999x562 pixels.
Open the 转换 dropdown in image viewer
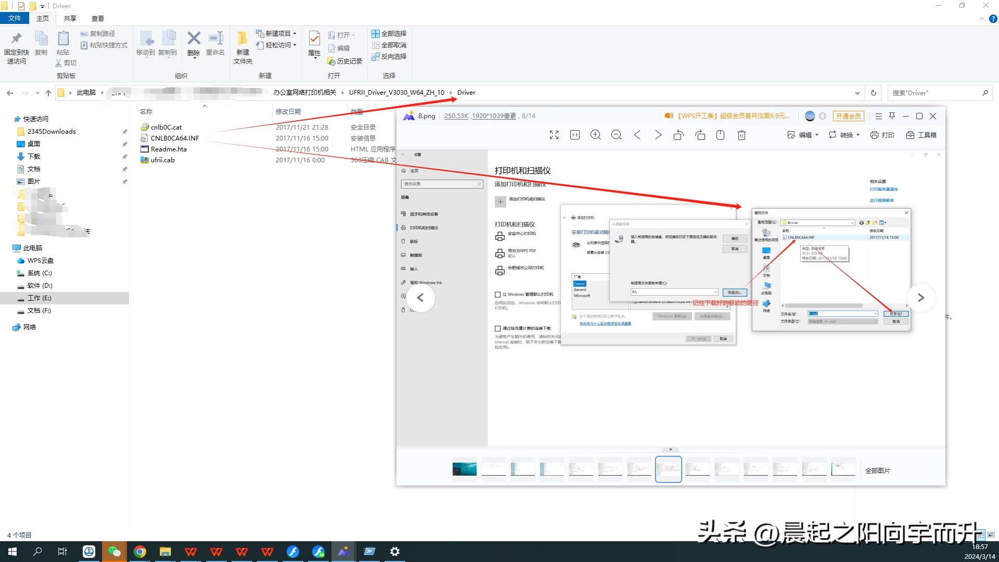click(844, 135)
